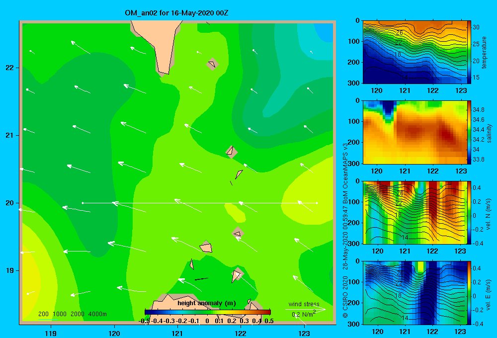Click latitude label 19 on main map

[10, 270]
